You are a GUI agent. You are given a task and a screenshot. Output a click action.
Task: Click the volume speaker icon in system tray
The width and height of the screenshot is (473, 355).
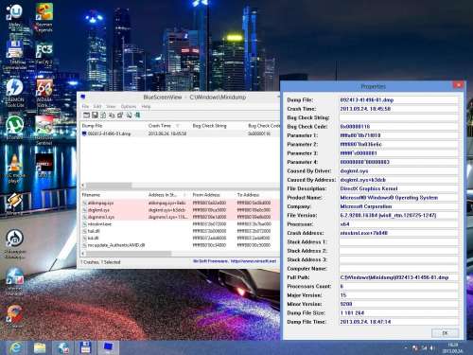431,348
